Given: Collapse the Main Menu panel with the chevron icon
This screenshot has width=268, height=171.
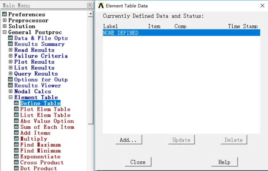Looking at the screenshot, I should point(89,5).
